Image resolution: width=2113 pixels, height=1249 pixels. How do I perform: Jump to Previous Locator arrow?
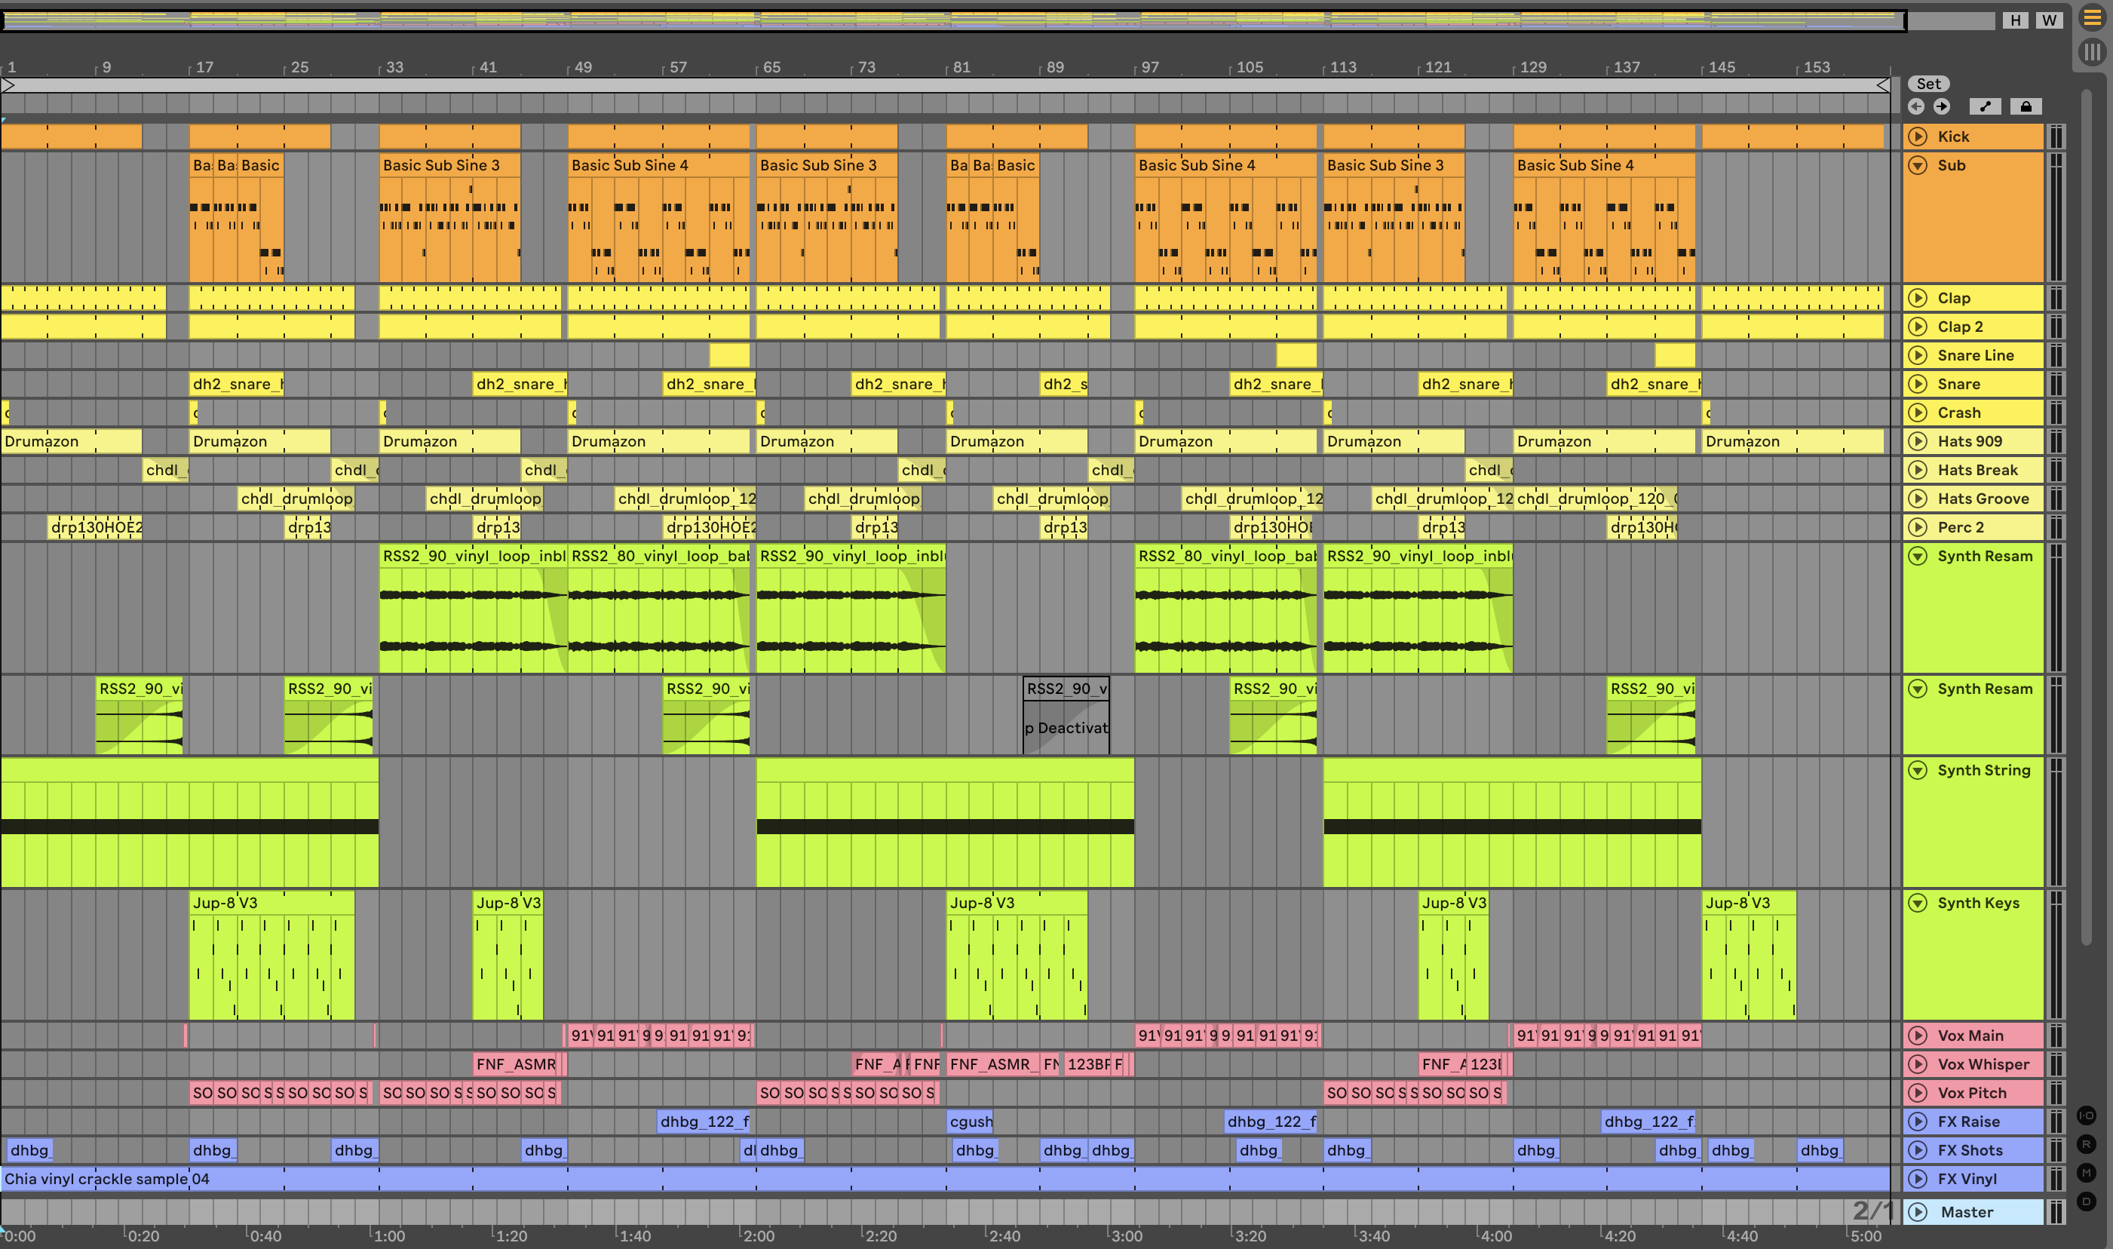(x=1916, y=106)
